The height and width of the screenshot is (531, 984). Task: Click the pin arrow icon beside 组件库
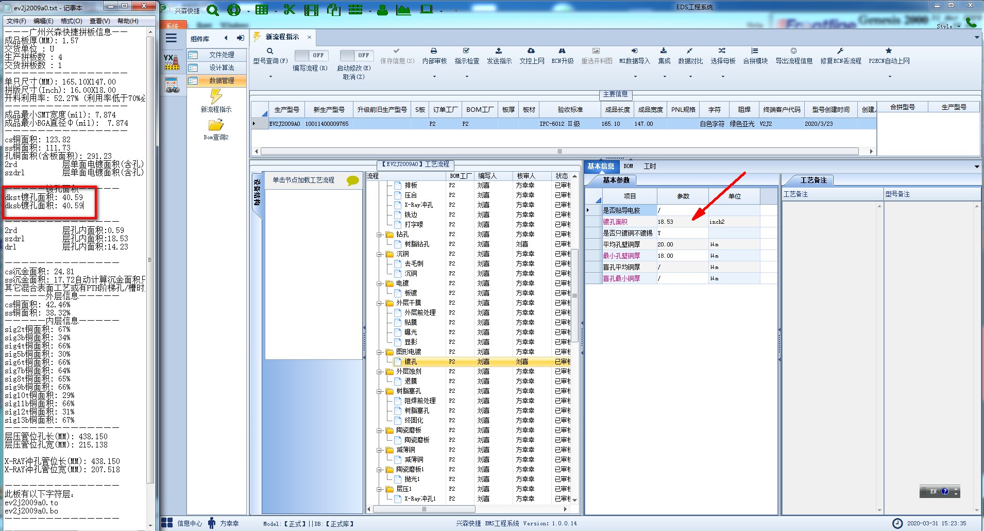(x=241, y=38)
